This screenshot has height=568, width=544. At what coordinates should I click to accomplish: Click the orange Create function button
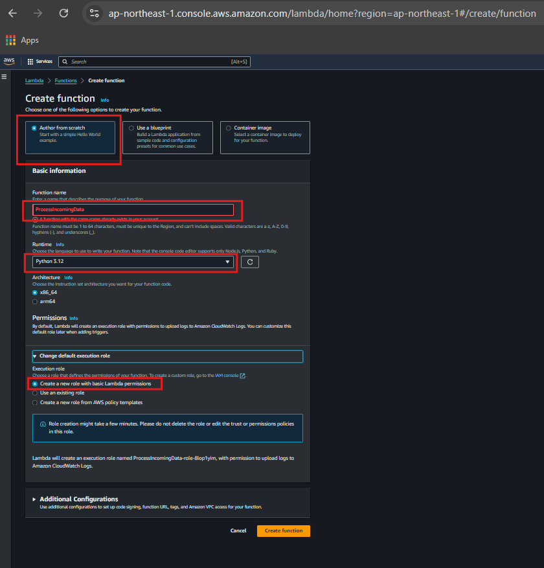click(x=283, y=530)
